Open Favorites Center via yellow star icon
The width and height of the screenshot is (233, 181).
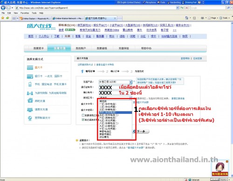pos(3,18)
